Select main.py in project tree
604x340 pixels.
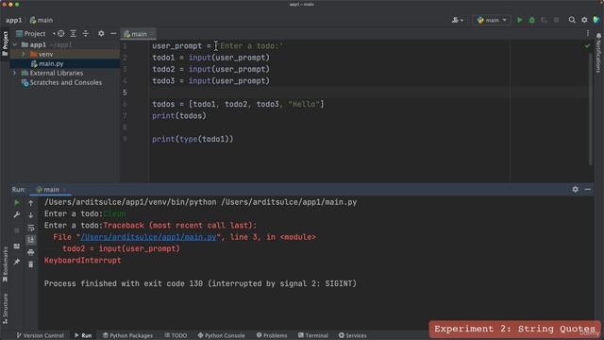(x=51, y=63)
